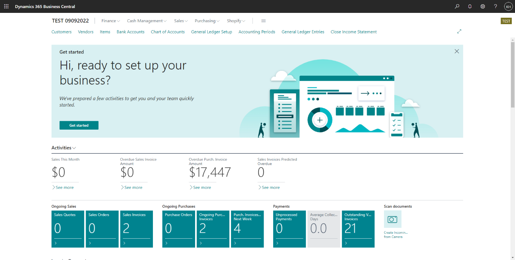Screen dimensions: 515x260
Task: Expand the page with the diagonal arrows icon
Action: pos(459,31)
